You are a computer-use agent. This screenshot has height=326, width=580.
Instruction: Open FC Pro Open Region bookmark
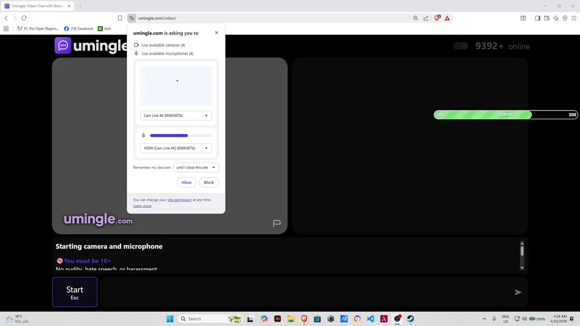[38, 29]
